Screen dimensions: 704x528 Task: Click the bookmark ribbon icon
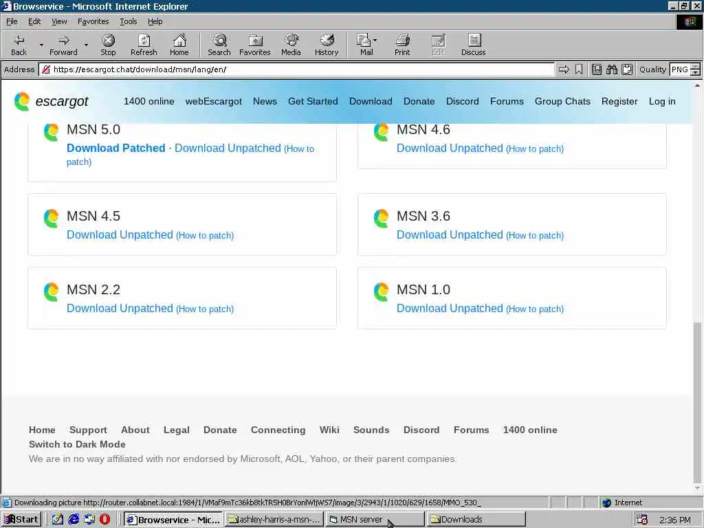pos(579,69)
